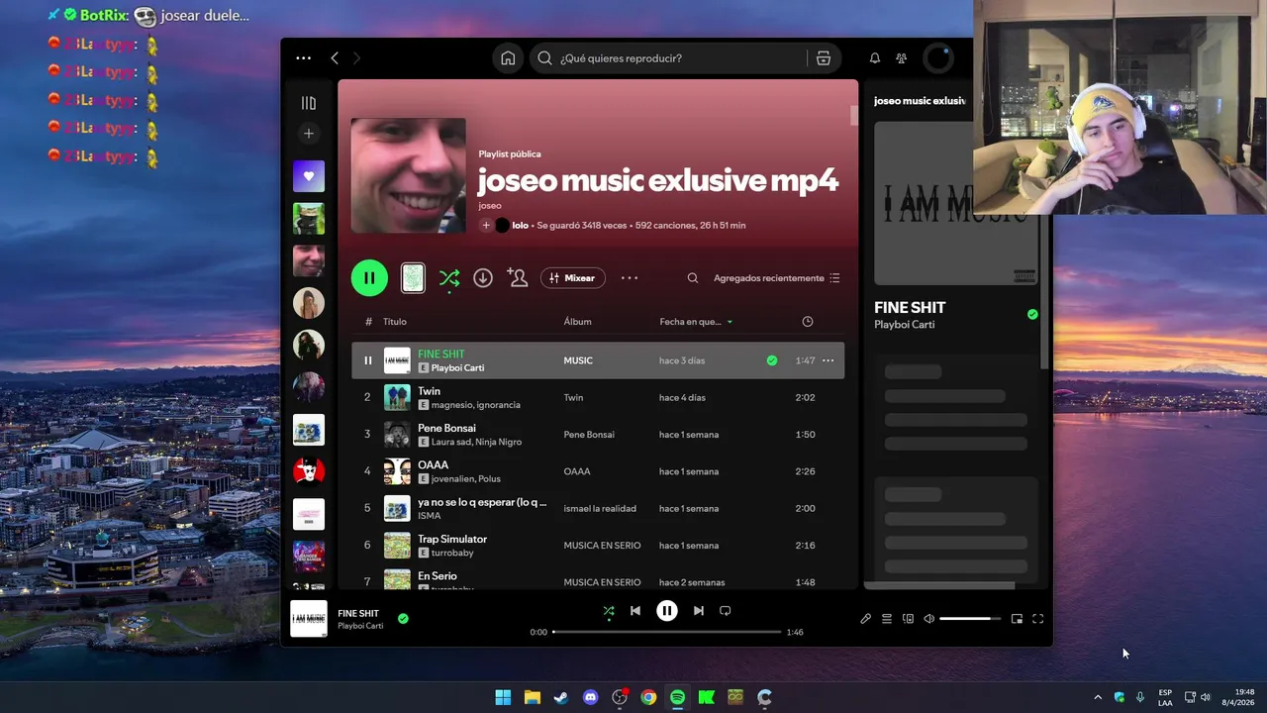
Task: Click now-playing album art in bottom bar
Action: click(x=309, y=618)
